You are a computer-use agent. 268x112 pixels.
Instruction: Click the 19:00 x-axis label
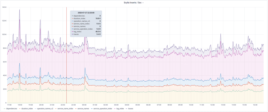[x=31, y=105]
